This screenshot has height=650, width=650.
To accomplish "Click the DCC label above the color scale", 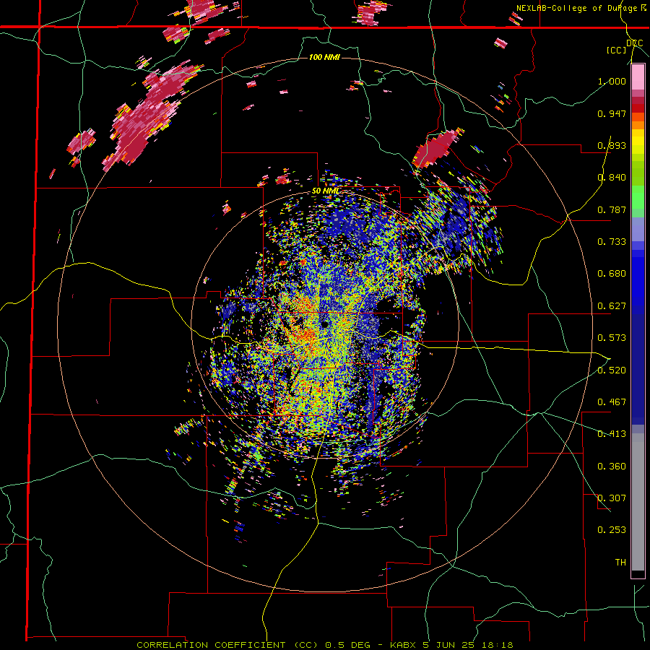I will (x=635, y=43).
